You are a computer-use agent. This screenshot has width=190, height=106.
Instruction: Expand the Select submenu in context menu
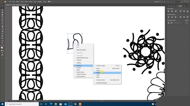pyautogui.click(x=83, y=70)
